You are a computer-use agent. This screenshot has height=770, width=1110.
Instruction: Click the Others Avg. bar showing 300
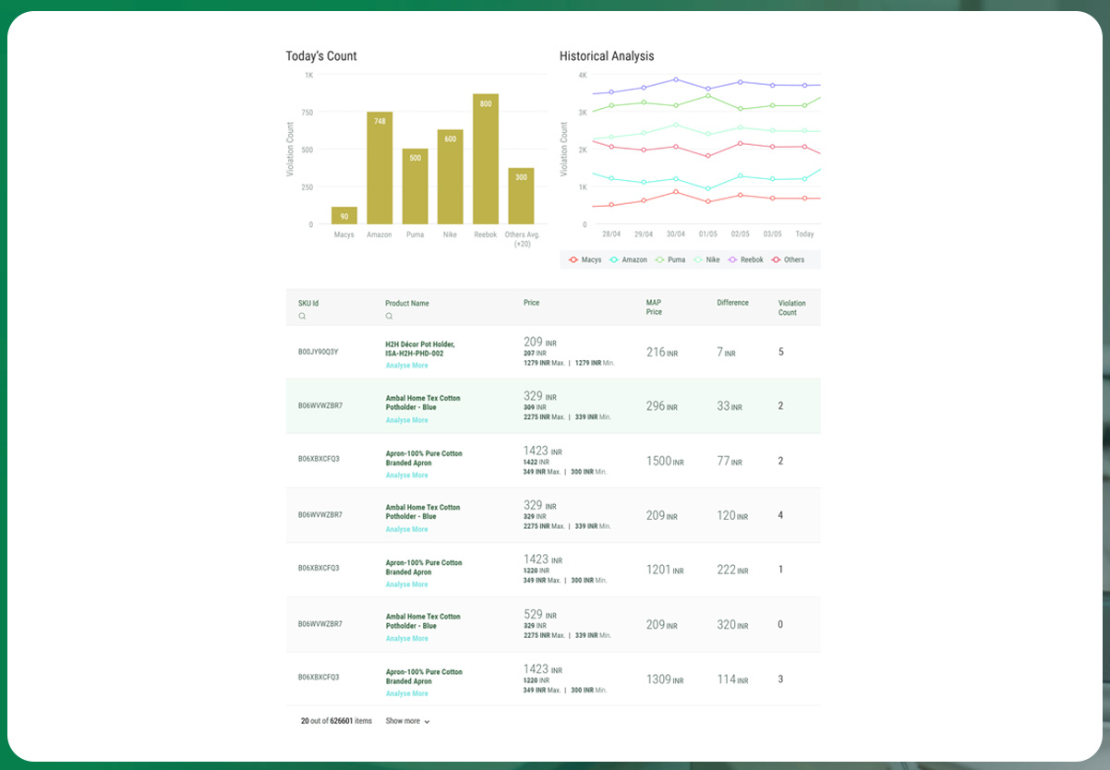pyautogui.click(x=521, y=197)
